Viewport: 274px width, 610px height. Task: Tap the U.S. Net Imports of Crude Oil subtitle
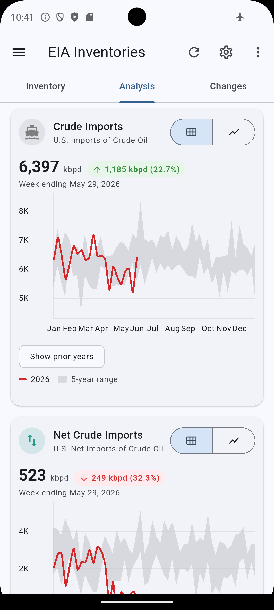click(x=108, y=449)
